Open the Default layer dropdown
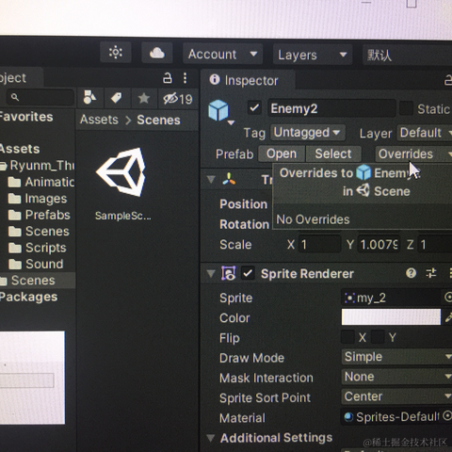 coord(425,133)
